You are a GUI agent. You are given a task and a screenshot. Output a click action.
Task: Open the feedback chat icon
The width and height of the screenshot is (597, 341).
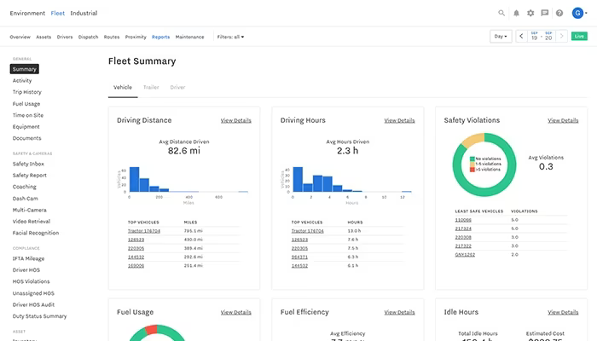click(x=545, y=13)
